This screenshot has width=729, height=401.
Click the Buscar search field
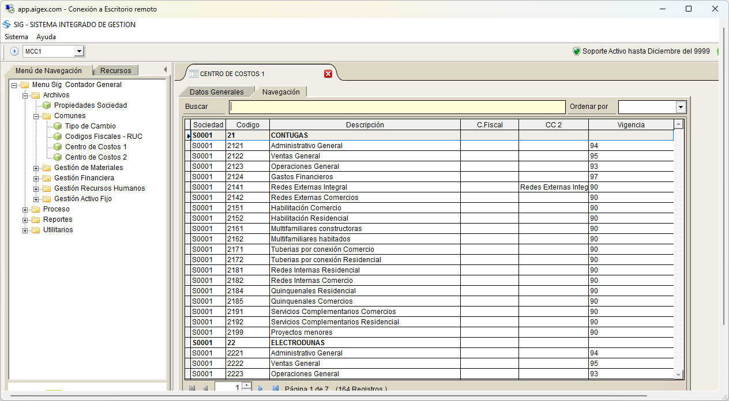click(x=397, y=107)
